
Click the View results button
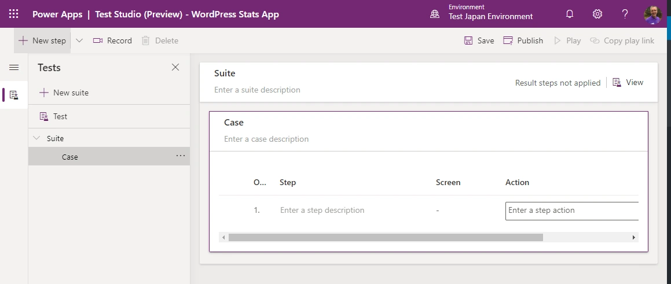[x=628, y=83]
